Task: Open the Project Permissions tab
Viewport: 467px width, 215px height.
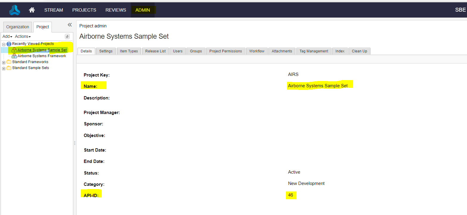Action: pos(225,51)
